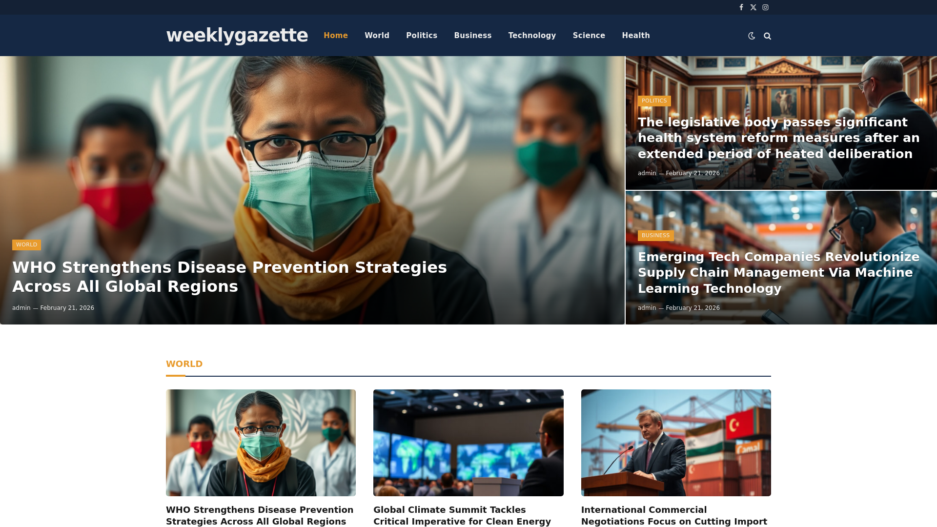937x527 pixels.
Task: Toggle dark mode with moon icon
Action: click(x=752, y=36)
